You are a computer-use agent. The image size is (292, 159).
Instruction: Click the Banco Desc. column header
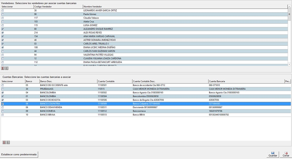click(x=46, y=81)
